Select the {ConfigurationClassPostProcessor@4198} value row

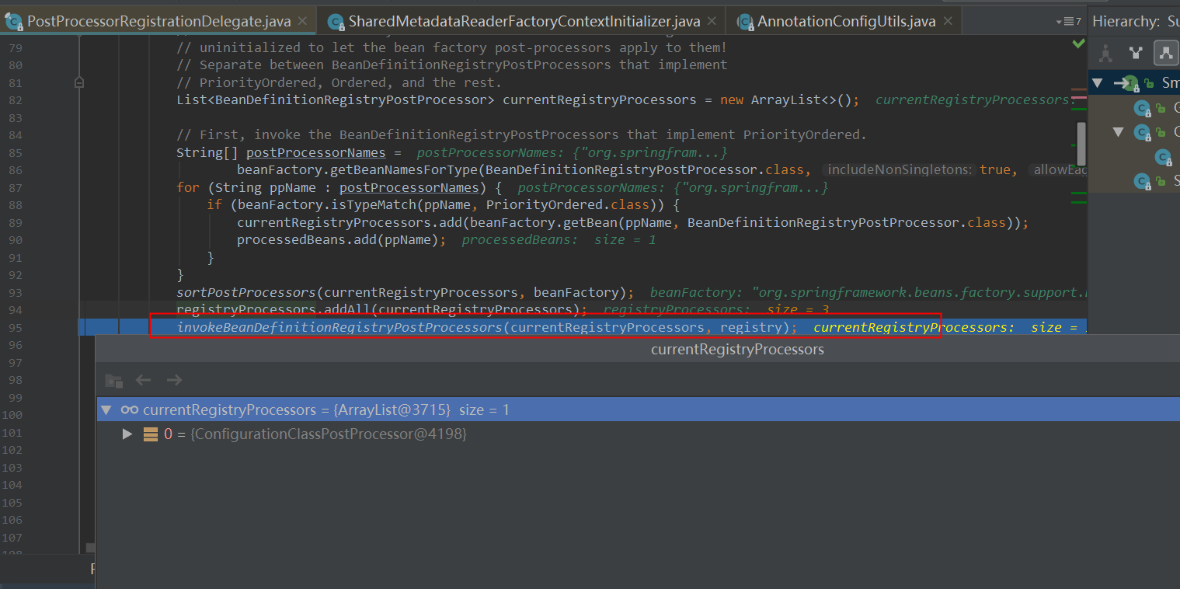(638, 434)
